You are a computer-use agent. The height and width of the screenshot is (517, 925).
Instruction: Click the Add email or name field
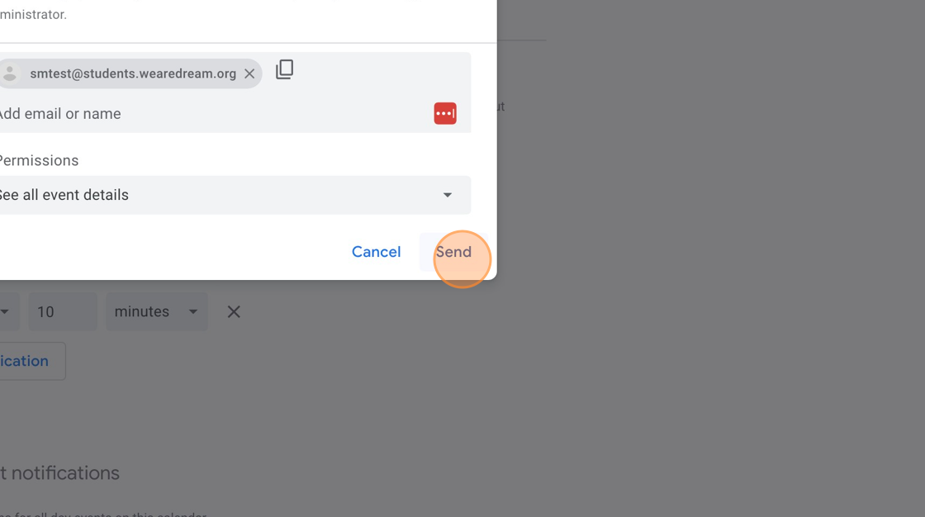coord(212,113)
